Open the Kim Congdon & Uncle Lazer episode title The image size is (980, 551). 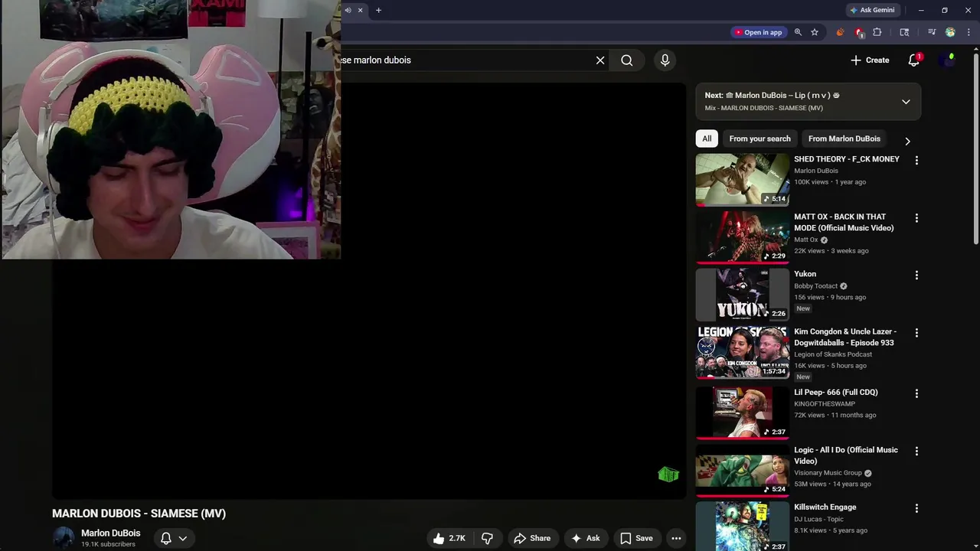click(x=845, y=337)
